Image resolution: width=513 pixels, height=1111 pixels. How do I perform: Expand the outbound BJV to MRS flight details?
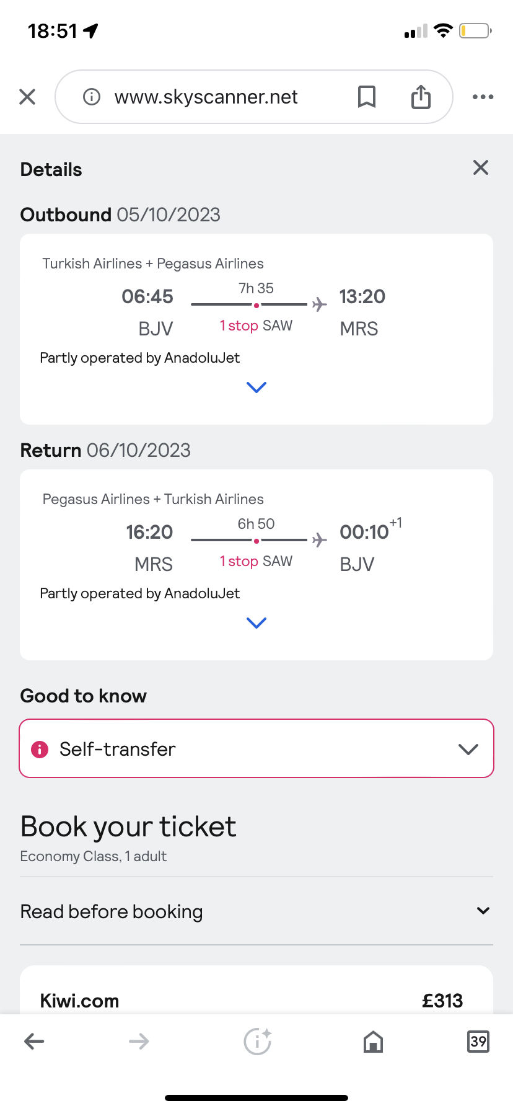(256, 387)
